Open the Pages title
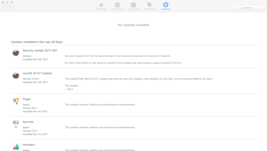The image size is (267, 151). click(x=27, y=99)
